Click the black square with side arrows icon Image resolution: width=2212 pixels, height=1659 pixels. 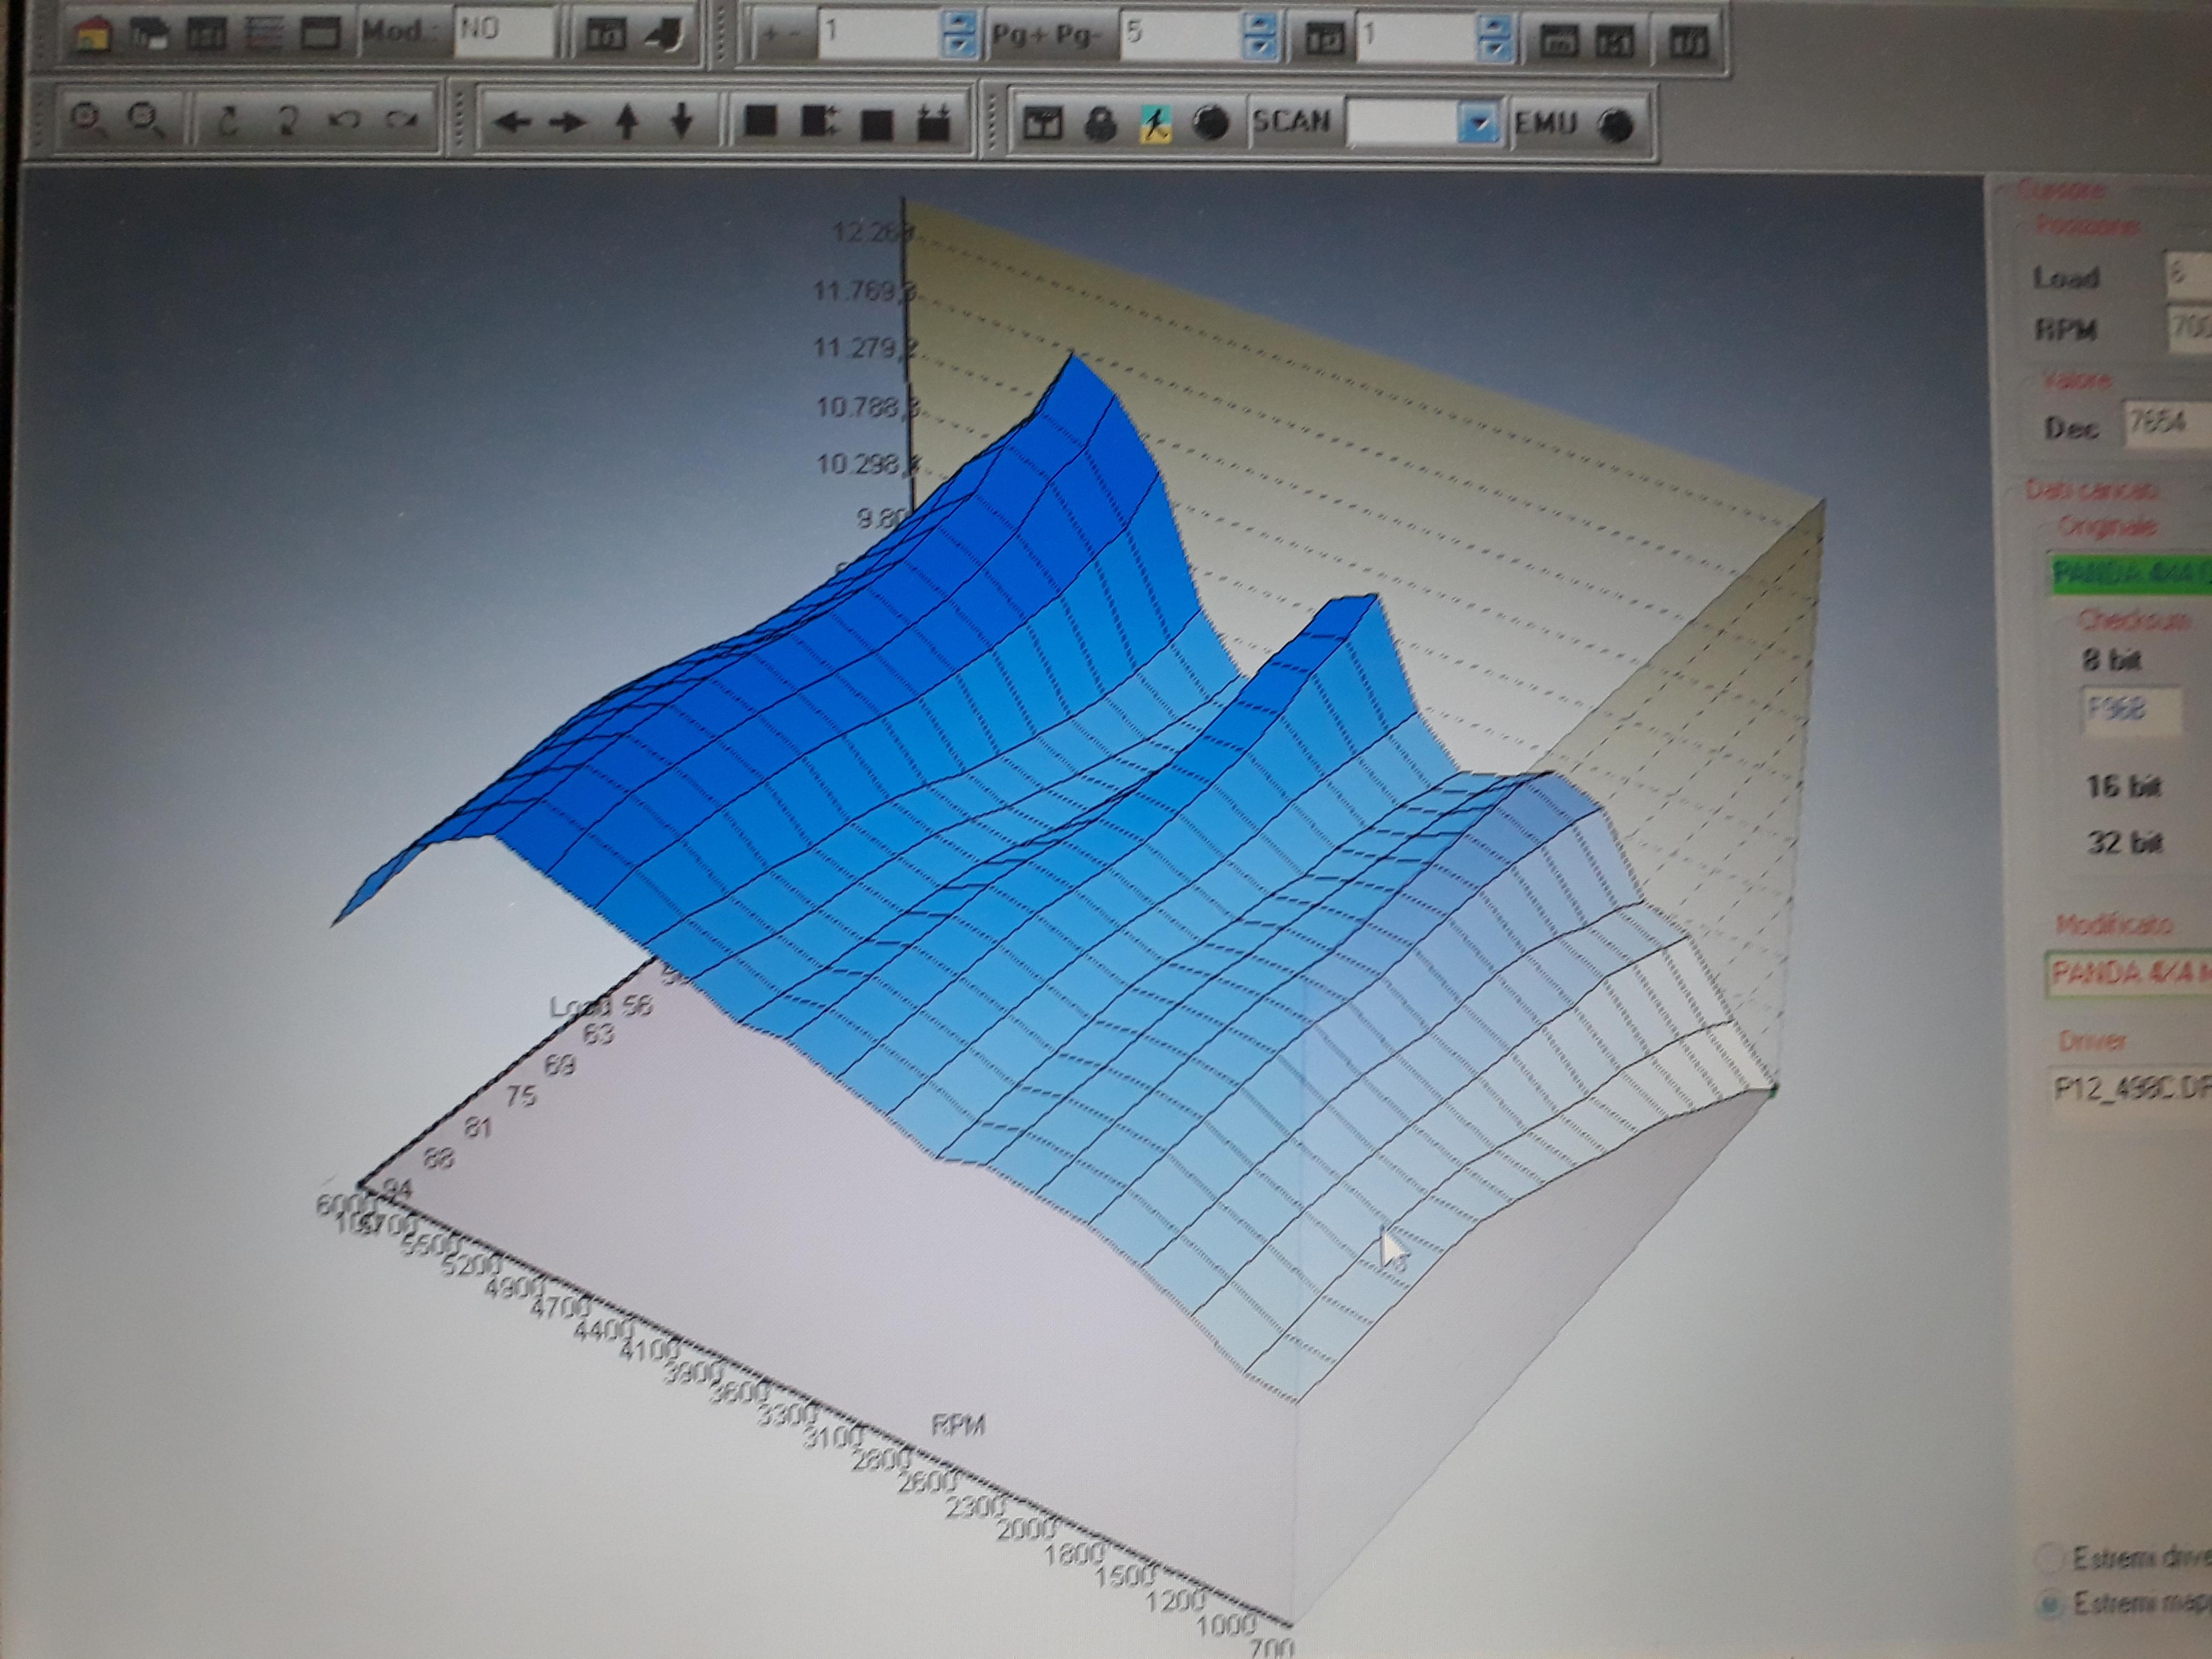(819, 122)
